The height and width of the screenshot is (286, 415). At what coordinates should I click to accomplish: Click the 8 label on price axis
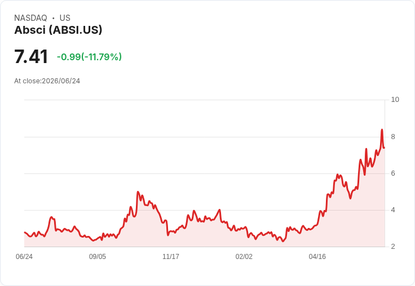point(393,137)
